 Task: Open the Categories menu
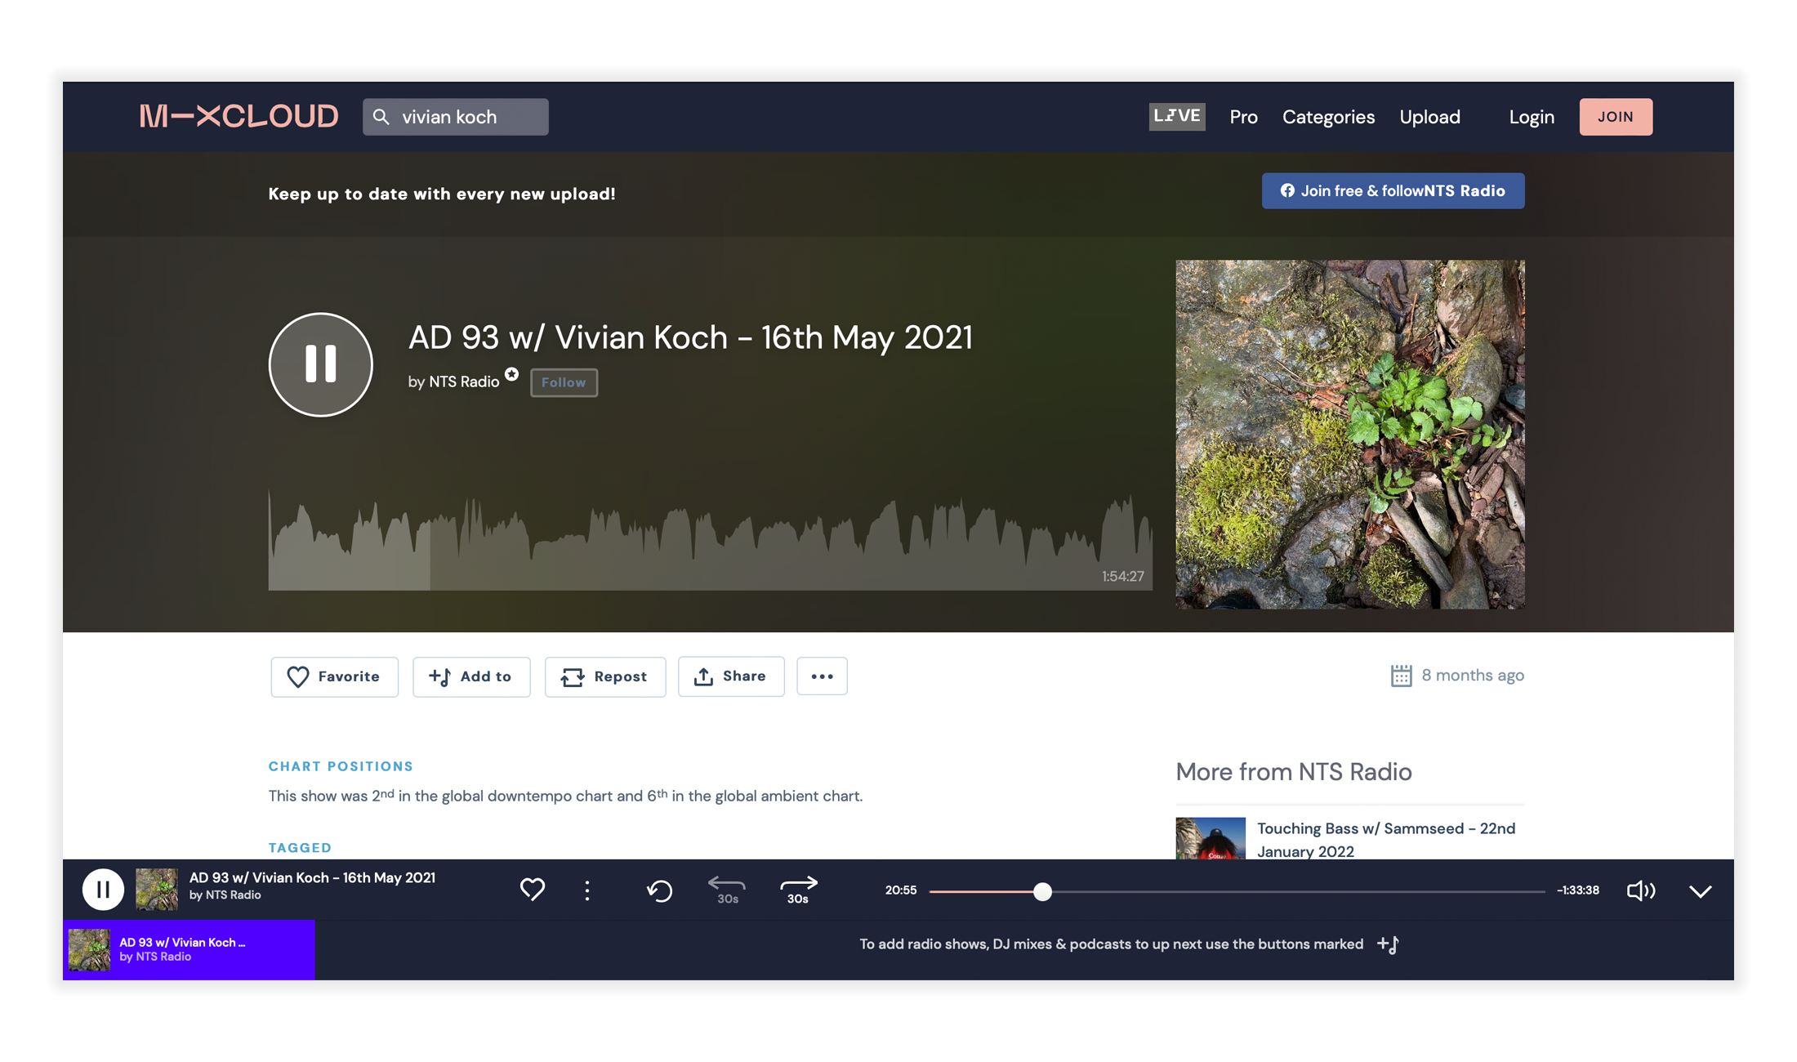(x=1328, y=117)
